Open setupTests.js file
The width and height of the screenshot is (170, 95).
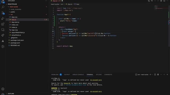pyautogui.click(x=16, y=35)
